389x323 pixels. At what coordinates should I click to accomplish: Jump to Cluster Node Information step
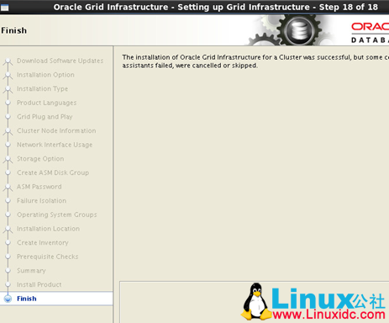[x=56, y=131]
